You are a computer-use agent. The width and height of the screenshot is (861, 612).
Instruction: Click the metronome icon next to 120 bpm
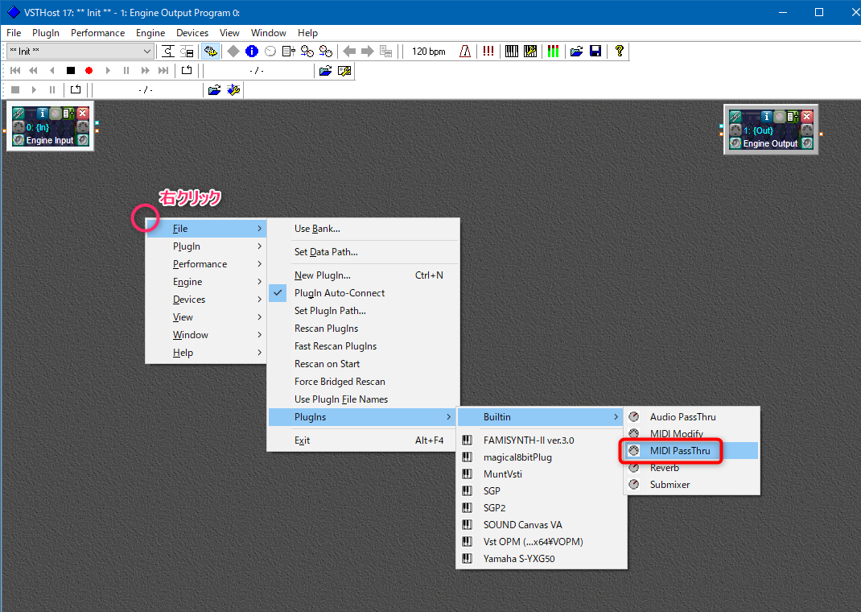465,51
